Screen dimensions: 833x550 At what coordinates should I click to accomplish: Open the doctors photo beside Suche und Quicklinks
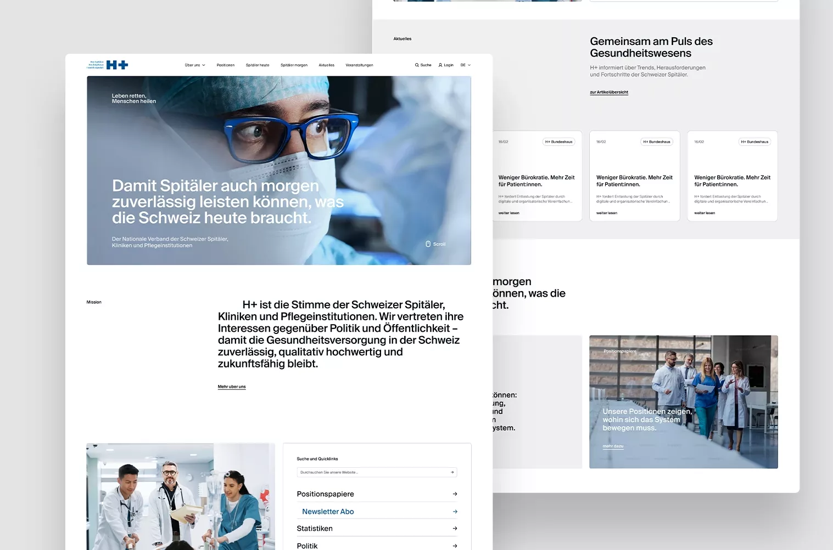181,496
